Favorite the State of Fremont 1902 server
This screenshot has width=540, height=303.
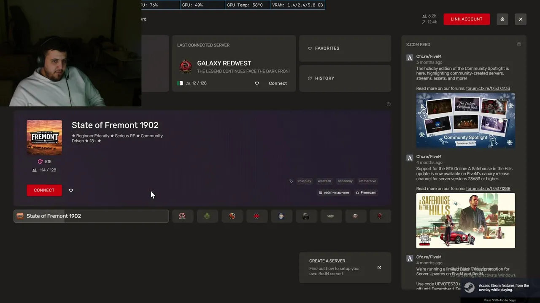(71, 190)
